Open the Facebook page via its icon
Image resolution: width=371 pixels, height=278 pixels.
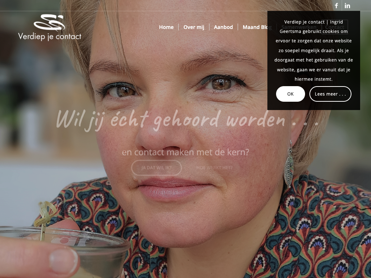point(336,5)
